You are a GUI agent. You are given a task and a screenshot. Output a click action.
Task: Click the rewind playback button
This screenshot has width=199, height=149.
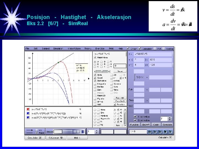point(155,132)
